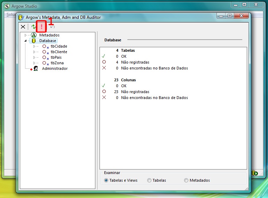This screenshot has height=198, width=268.
Task: Click the red exclamation mark toolbar button
Action: click(x=41, y=26)
